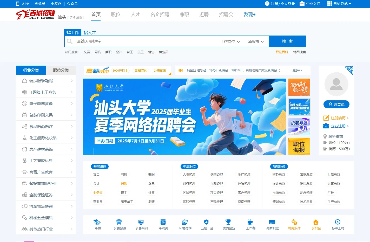Click the 百城招聘 site logo

(x=35, y=15)
